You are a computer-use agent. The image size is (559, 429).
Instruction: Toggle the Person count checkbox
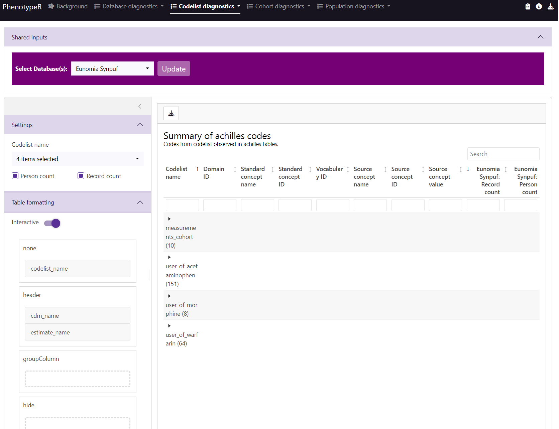pyautogui.click(x=15, y=176)
